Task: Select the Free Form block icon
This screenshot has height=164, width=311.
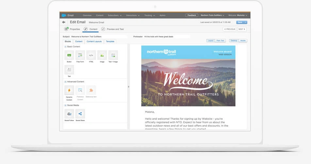Action: (x=80, y=55)
